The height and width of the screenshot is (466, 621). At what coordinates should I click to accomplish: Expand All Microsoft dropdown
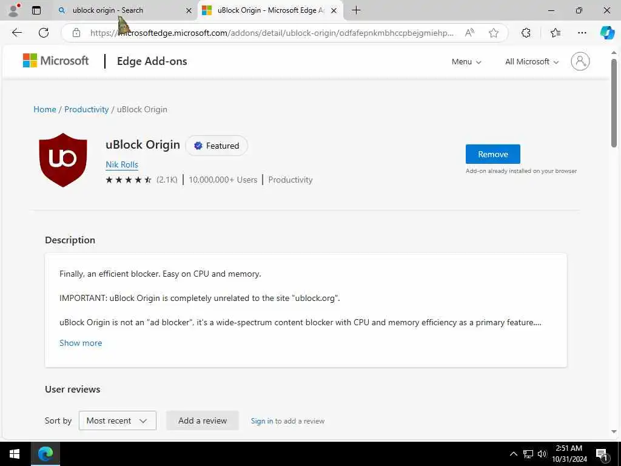(x=531, y=62)
